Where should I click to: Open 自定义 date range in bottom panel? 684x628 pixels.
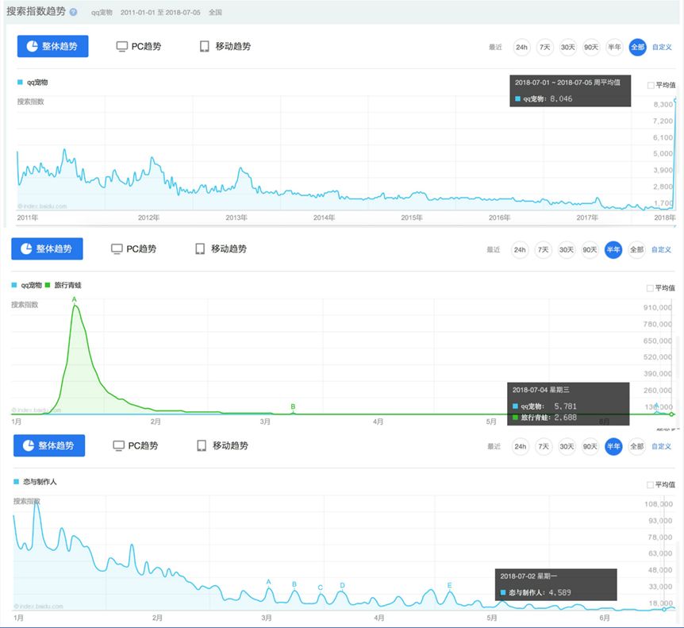pyautogui.click(x=661, y=446)
